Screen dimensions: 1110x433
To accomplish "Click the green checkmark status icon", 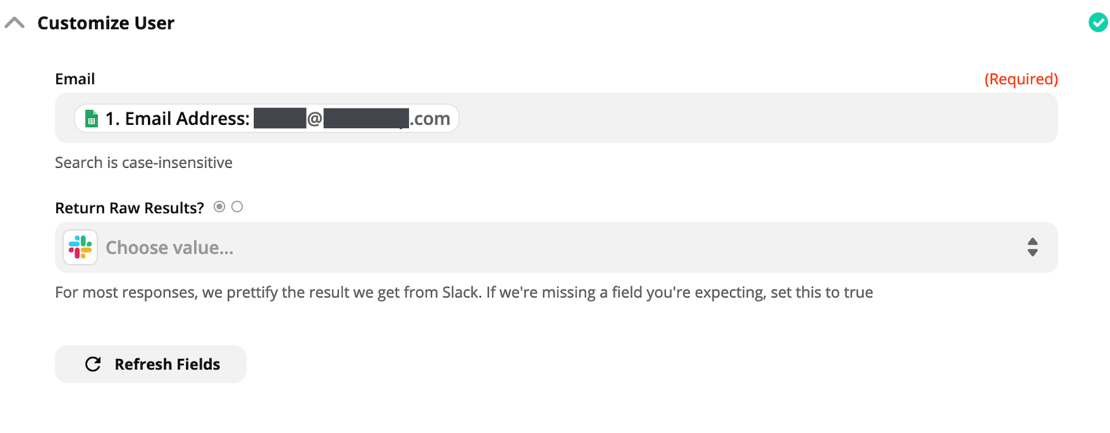I will click(x=1098, y=22).
